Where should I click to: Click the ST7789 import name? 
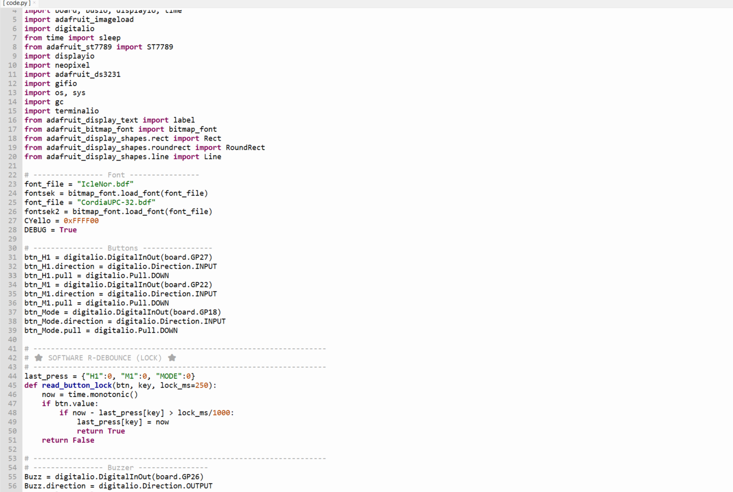160,47
